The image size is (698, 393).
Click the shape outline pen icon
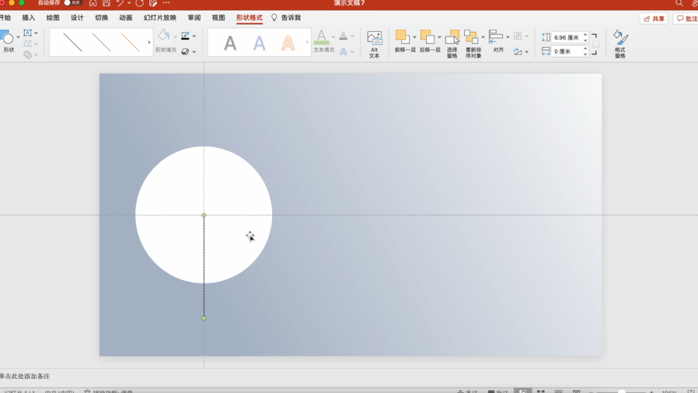pyautogui.click(x=185, y=36)
